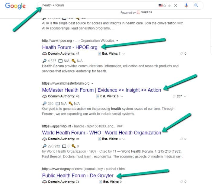212x184 pixels.
Task: Click square icon in McMaster stats row
Action: pyautogui.click(x=58, y=104)
